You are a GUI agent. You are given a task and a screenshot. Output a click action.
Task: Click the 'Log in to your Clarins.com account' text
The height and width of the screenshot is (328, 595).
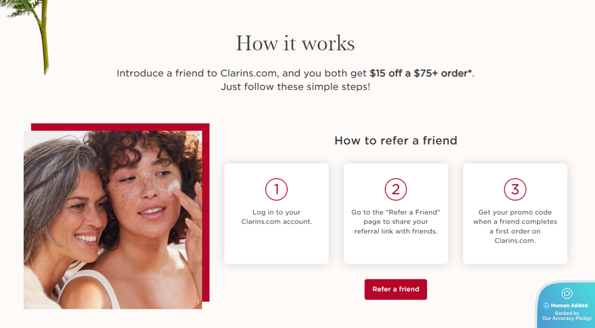click(276, 217)
